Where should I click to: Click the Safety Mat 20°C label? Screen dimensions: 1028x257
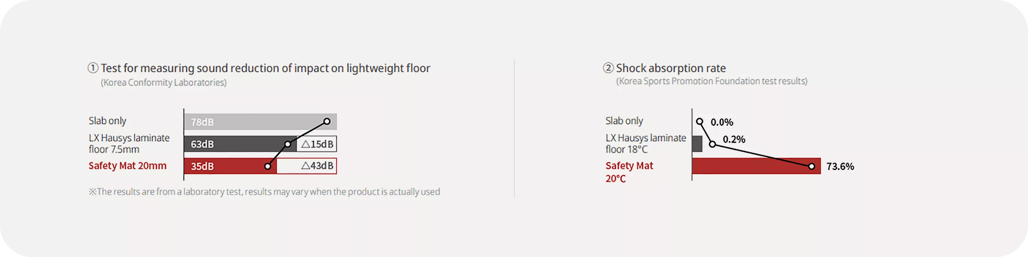[x=629, y=172]
